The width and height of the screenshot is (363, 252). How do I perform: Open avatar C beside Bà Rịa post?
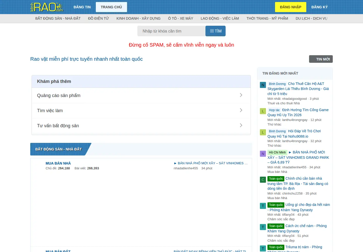pyautogui.click(x=263, y=180)
